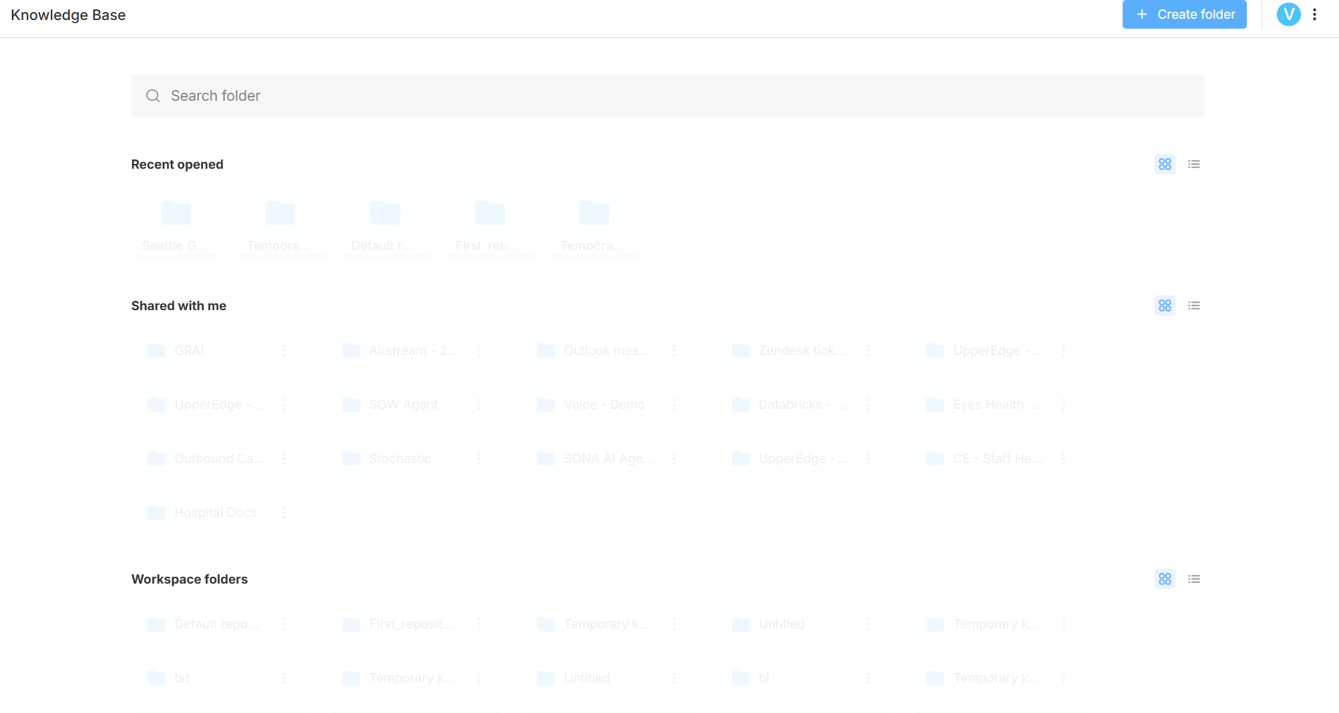Open options menu for Zendesk tick... folder
The width and height of the screenshot is (1339, 713).
[x=868, y=351]
